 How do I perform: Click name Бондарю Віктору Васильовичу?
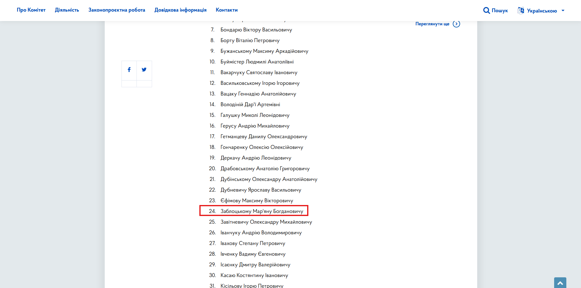(x=256, y=30)
